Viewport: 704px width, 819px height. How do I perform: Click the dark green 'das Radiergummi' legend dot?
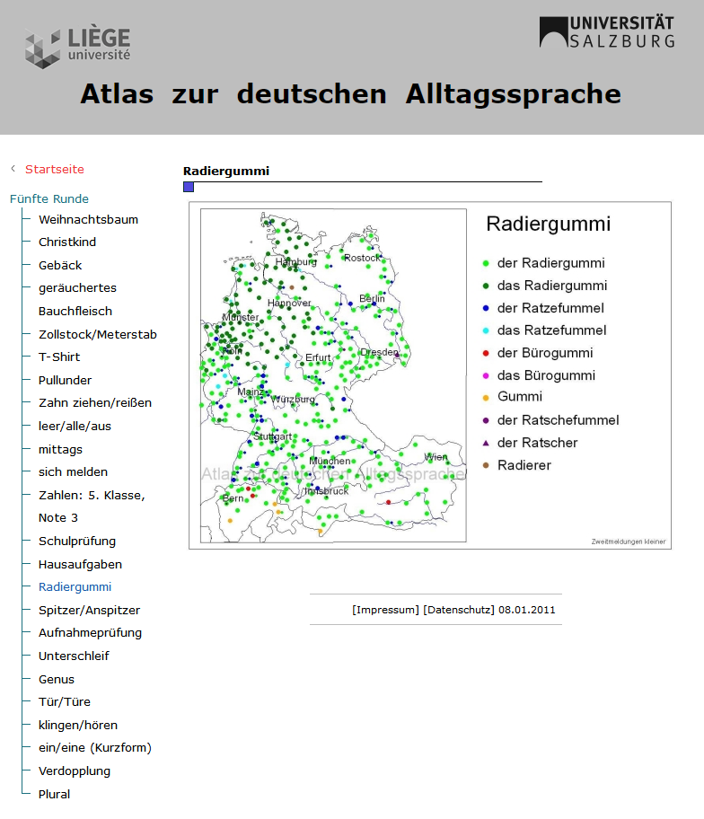coord(486,286)
